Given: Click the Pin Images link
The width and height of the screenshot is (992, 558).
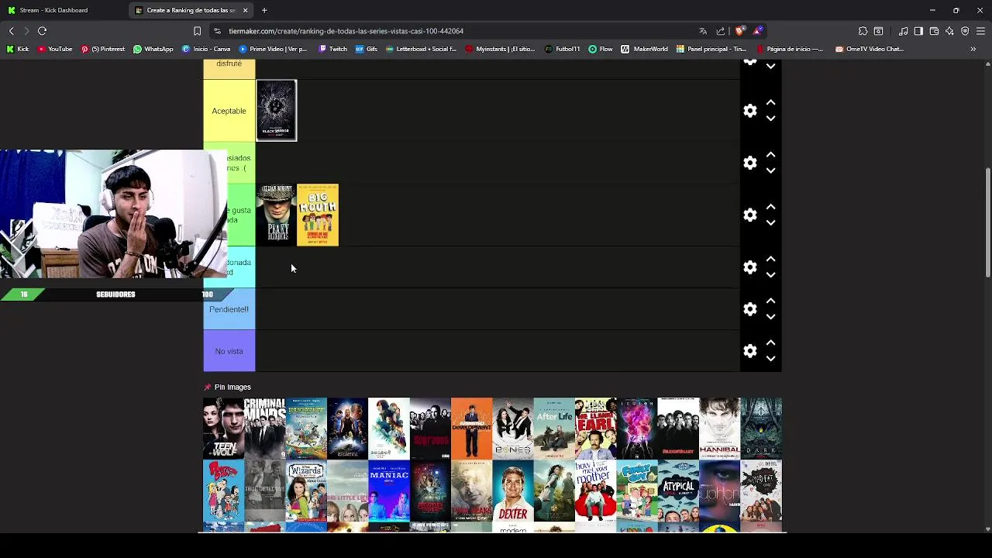Looking at the screenshot, I should coord(232,387).
